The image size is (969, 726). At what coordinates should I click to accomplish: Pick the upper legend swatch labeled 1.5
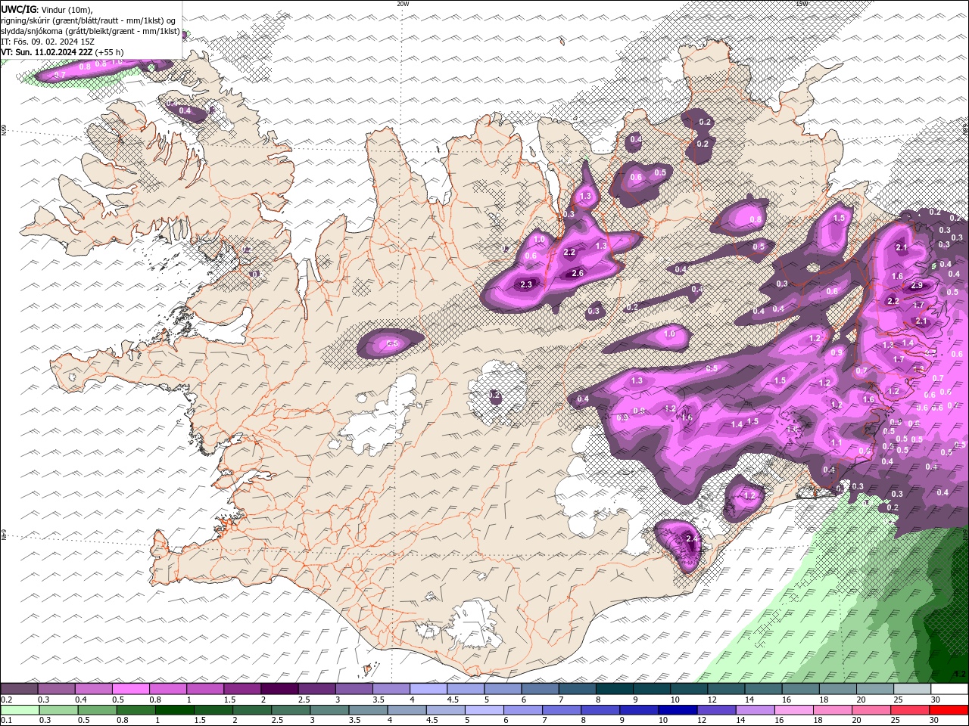241,689
